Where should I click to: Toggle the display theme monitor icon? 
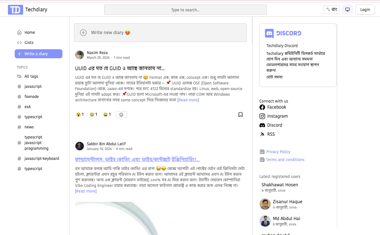click(x=348, y=10)
